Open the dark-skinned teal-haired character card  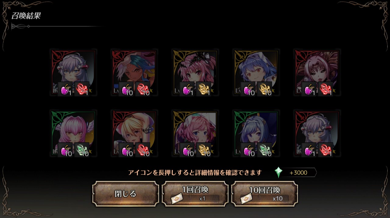point(134,72)
